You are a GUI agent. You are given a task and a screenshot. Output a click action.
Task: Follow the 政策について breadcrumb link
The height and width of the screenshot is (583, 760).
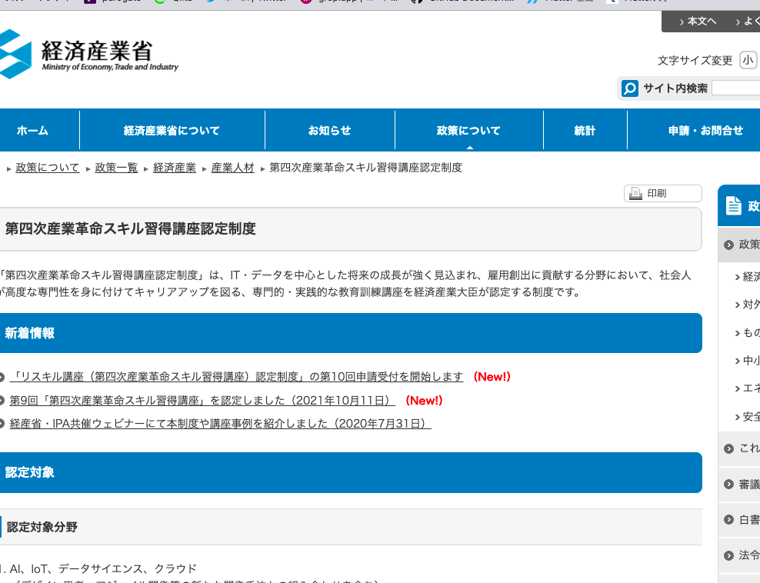point(48,168)
